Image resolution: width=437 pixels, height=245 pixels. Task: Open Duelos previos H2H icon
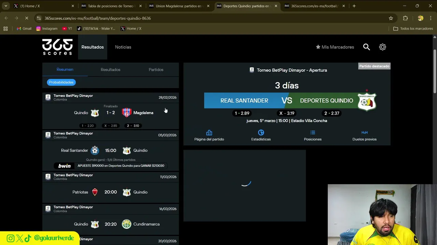[x=364, y=132]
